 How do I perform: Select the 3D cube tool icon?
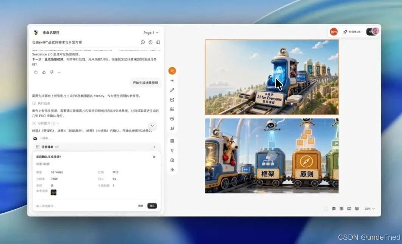coord(172,119)
